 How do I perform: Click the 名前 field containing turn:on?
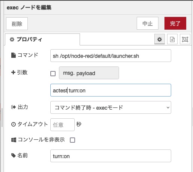tap(111, 156)
